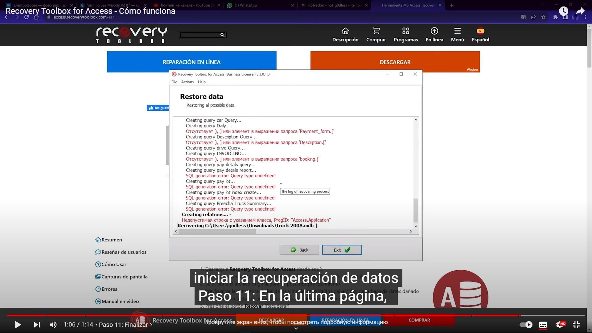The image size is (592, 333).
Task: Skip to next video
Action: point(37,325)
